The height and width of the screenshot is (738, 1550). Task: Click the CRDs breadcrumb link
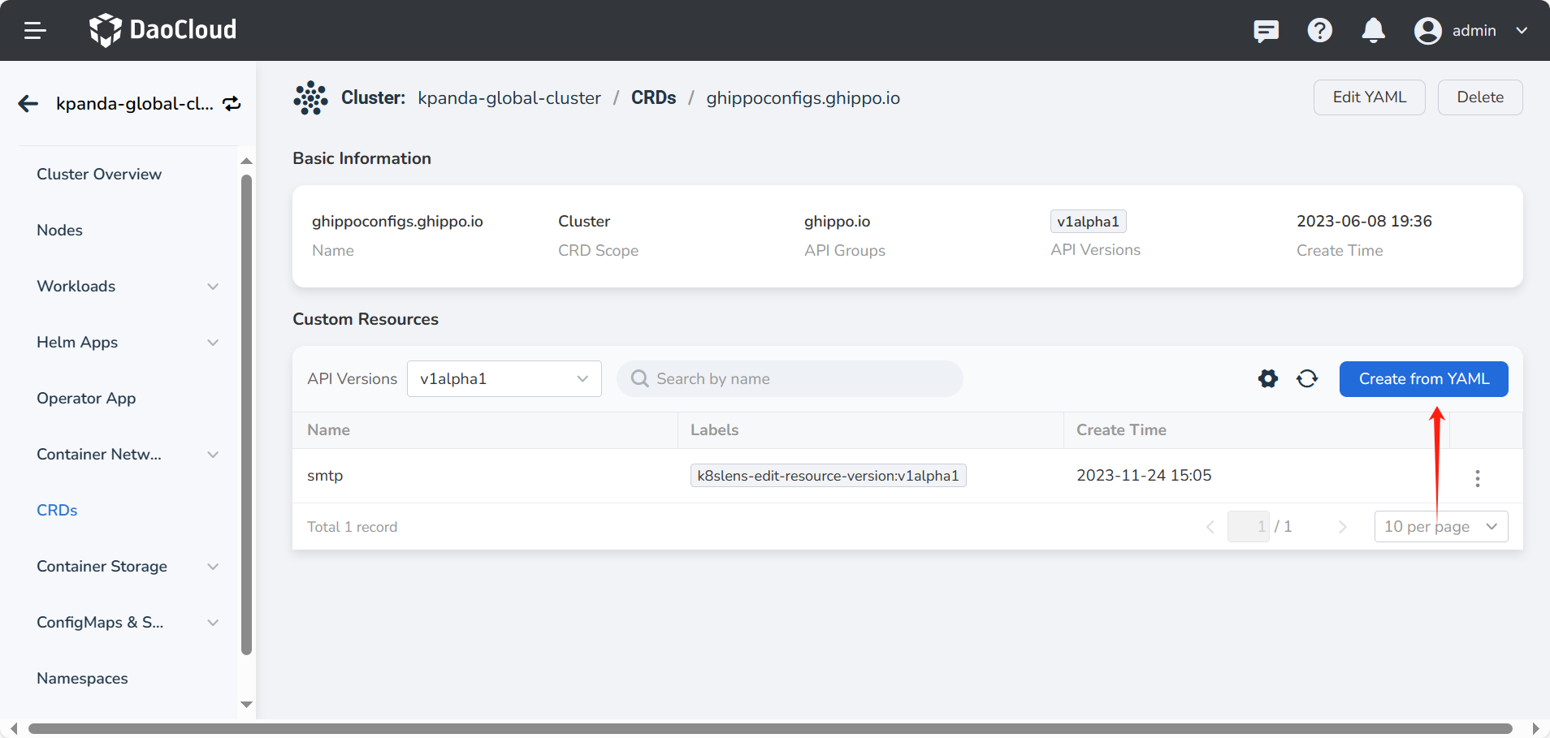coord(653,98)
